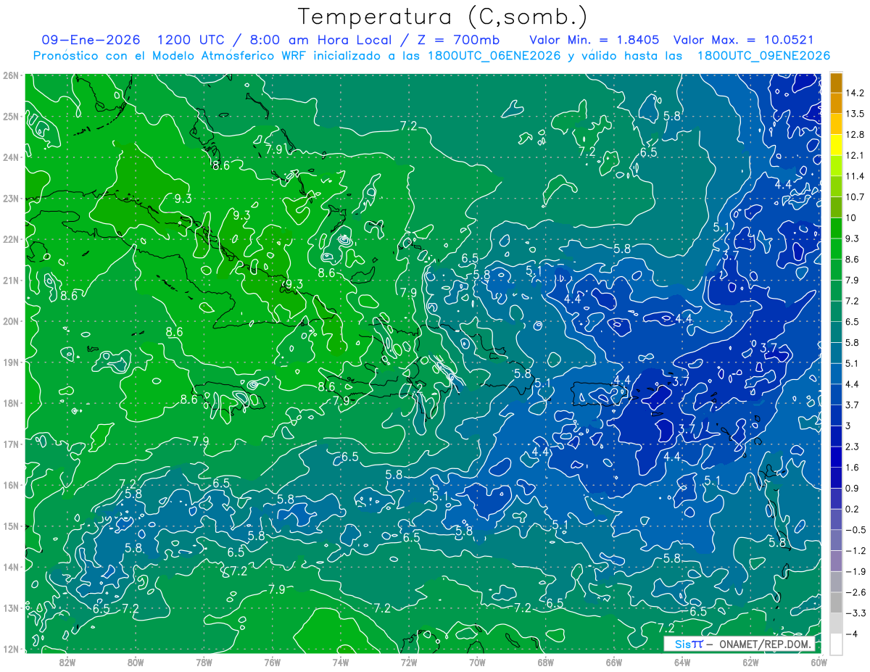Click the "12.1" label on the color scale
870x672 pixels.
855,156
